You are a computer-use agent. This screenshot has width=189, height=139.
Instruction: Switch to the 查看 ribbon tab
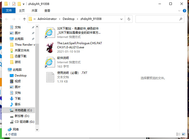coord(47,11)
